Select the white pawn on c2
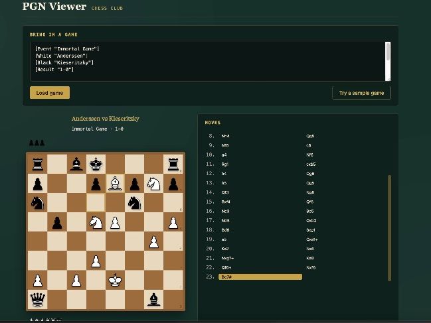431x323 pixels. [x=76, y=280]
